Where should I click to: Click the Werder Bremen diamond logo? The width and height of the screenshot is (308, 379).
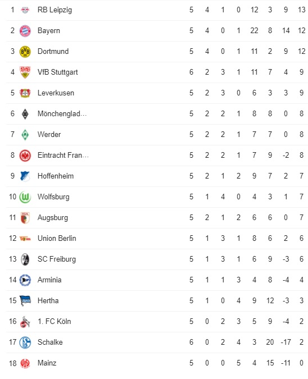(x=25, y=135)
